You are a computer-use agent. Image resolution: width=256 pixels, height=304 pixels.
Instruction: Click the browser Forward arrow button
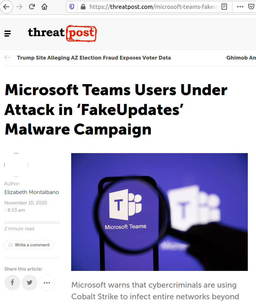(x=19, y=7)
